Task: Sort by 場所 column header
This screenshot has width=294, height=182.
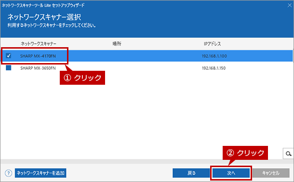Action: click(117, 44)
